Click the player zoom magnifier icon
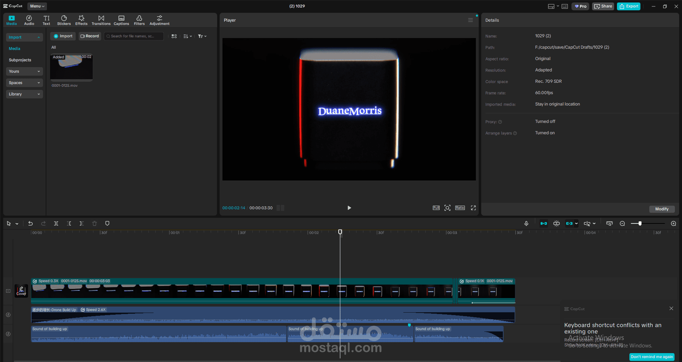This screenshot has height=362, width=682. [x=447, y=208]
